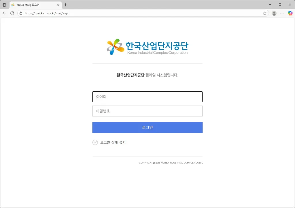Click the site info lock icon
The width and height of the screenshot is (295, 208).
click(x=21, y=13)
